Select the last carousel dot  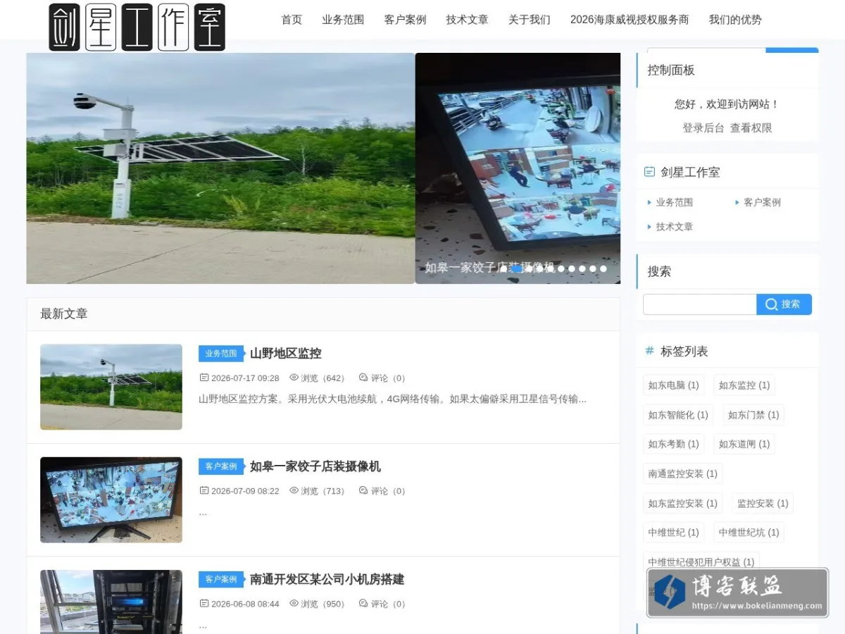click(603, 268)
